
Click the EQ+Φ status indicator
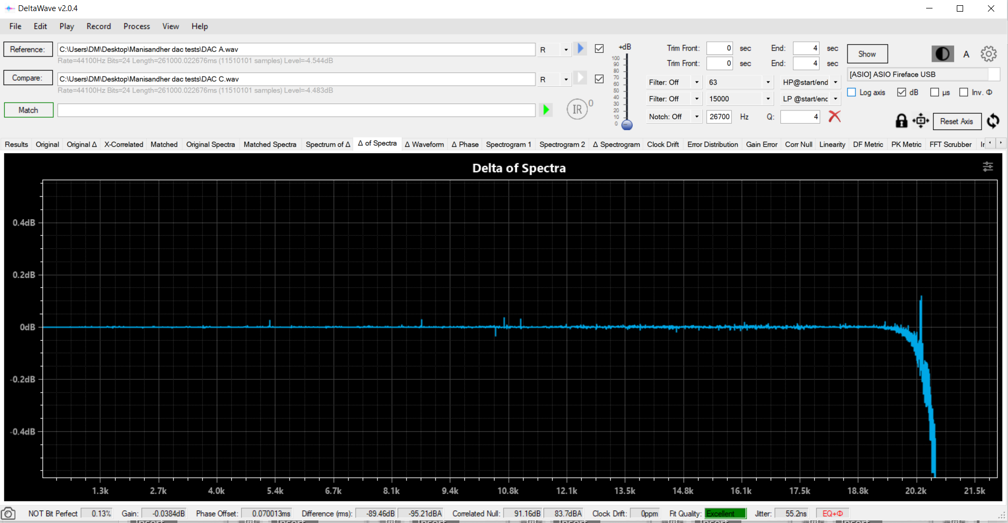(x=833, y=513)
